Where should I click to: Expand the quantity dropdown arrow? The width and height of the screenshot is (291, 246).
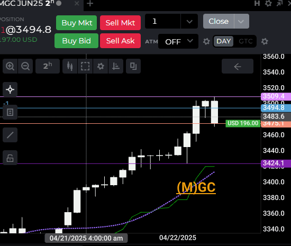pyautogui.click(x=189, y=21)
